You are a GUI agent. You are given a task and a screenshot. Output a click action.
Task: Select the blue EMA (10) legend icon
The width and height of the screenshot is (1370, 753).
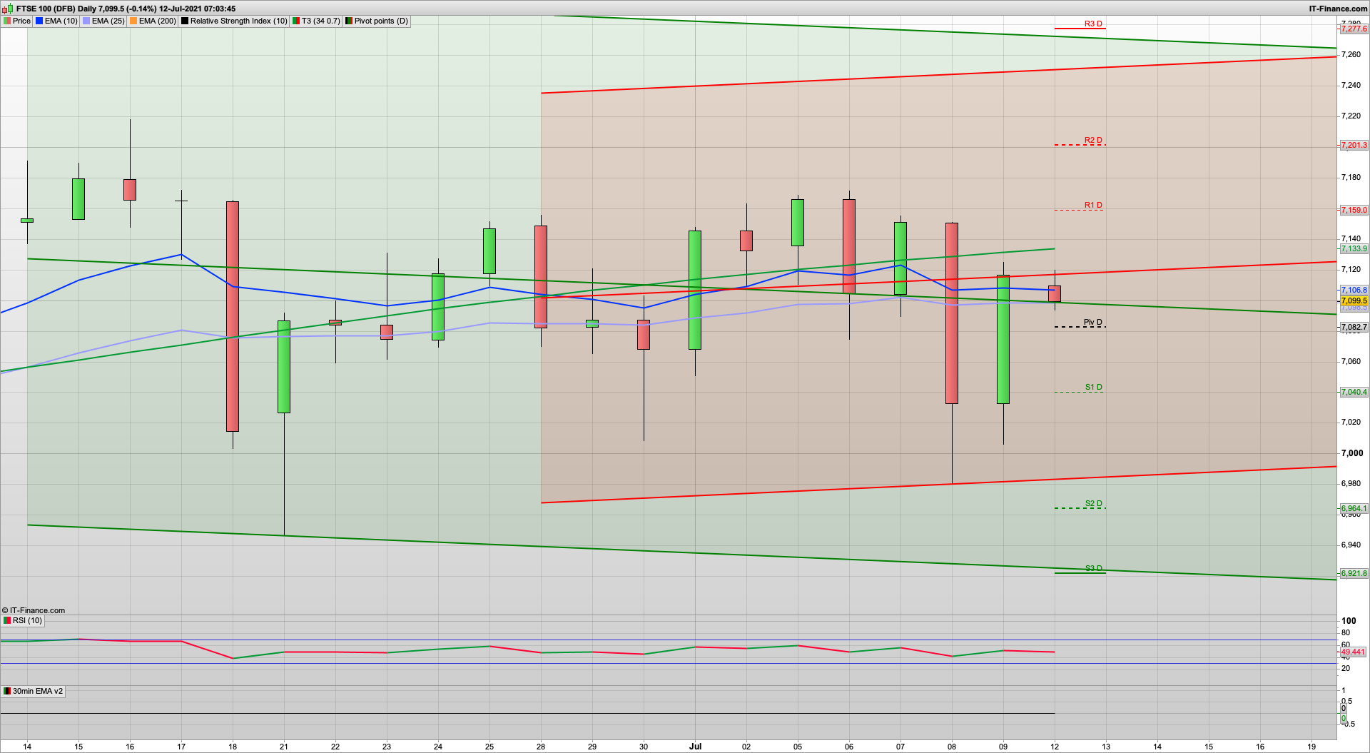(x=39, y=21)
